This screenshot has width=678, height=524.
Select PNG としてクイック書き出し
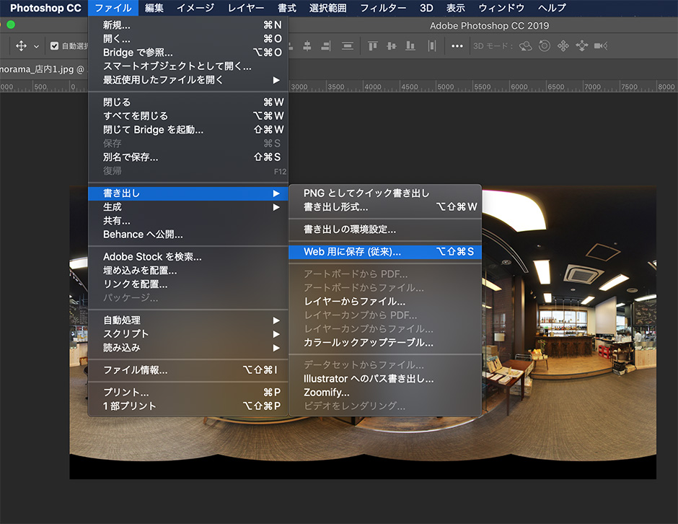366,193
